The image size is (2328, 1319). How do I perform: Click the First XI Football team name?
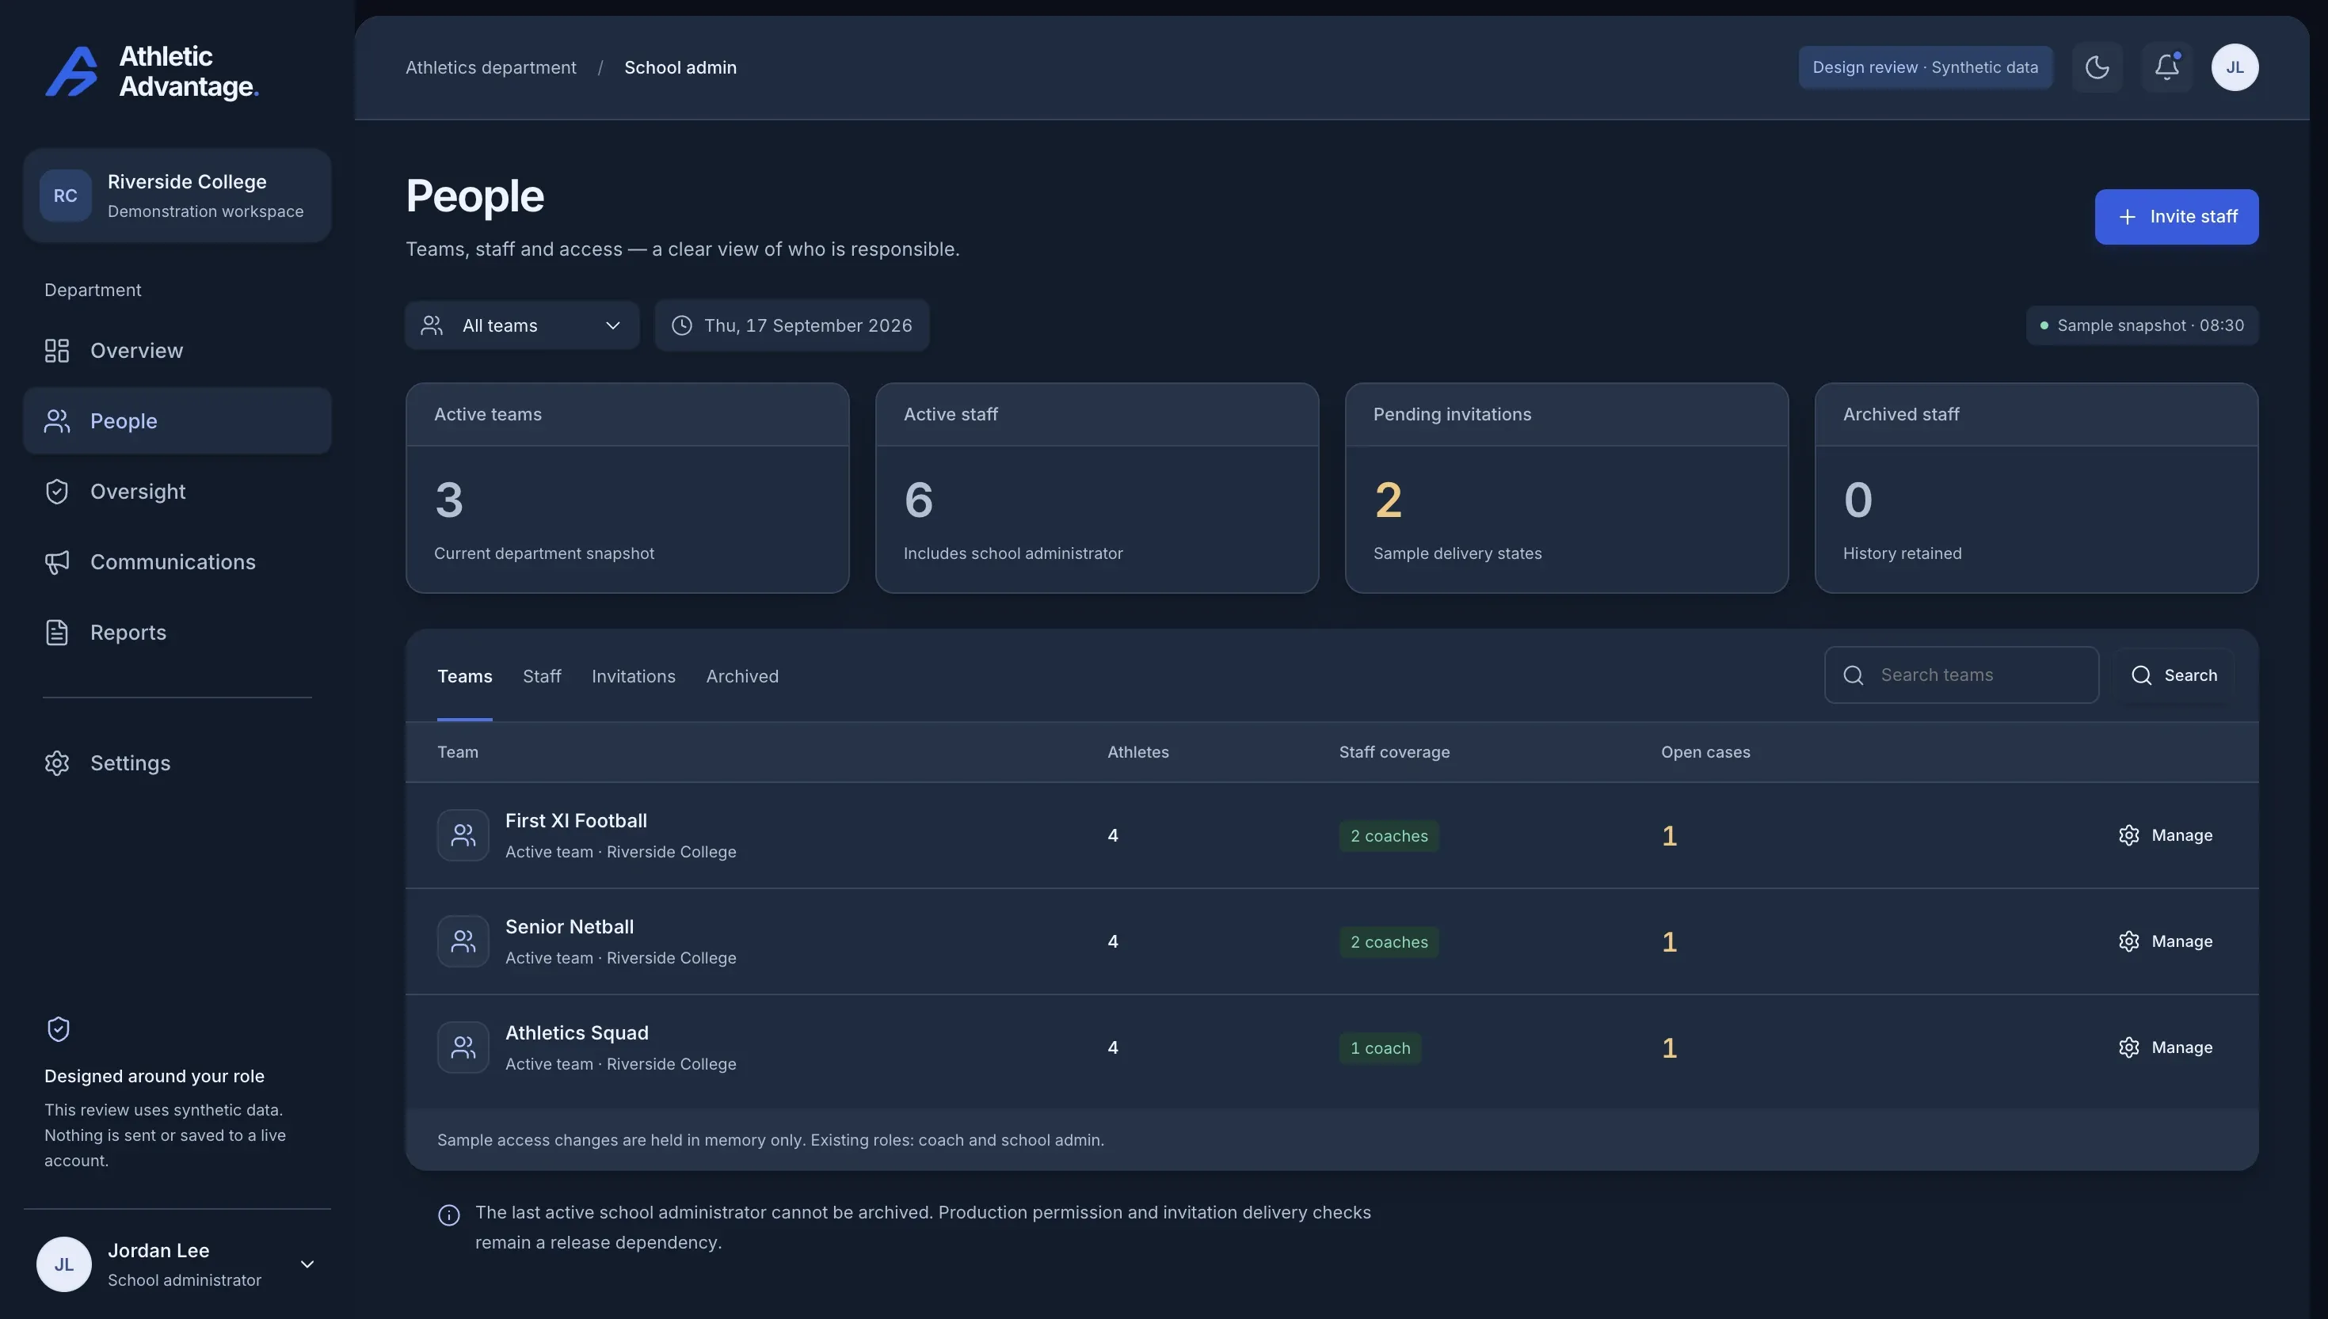[x=575, y=821]
